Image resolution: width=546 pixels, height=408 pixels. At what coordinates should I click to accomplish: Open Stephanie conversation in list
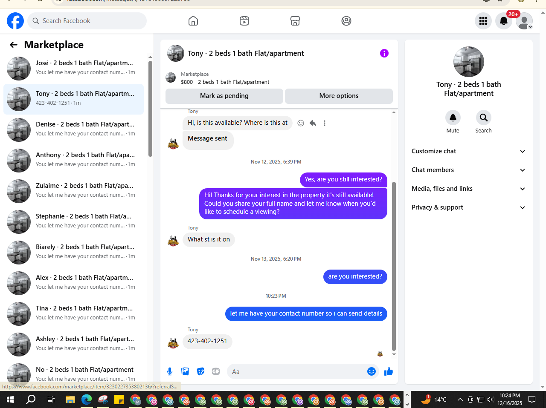74,222
